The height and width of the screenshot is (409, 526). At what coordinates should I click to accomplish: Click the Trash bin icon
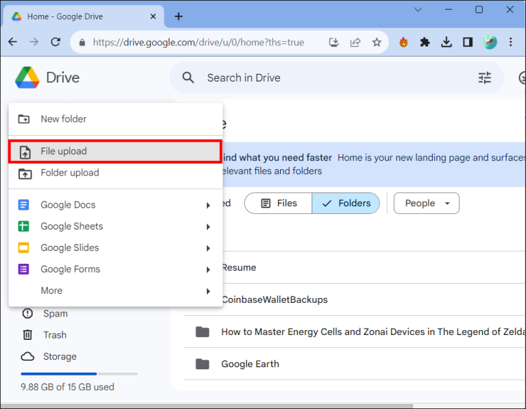27,335
